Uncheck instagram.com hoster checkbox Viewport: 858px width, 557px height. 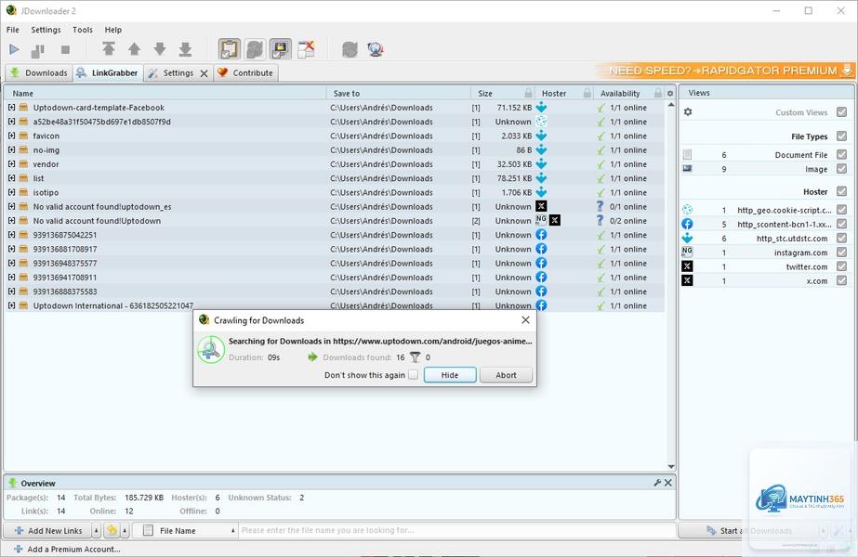tap(841, 252)
